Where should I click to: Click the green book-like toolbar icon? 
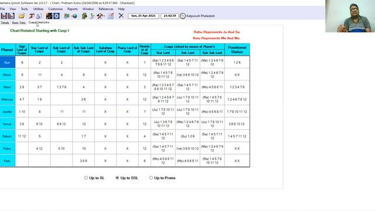(x=84, y=16)
